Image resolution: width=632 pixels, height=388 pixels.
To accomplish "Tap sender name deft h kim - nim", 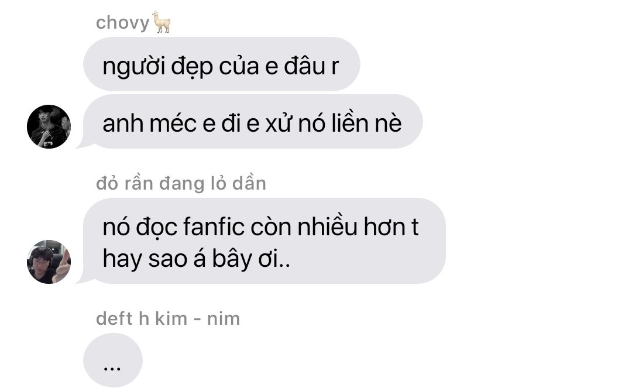I will pos(168,319).
